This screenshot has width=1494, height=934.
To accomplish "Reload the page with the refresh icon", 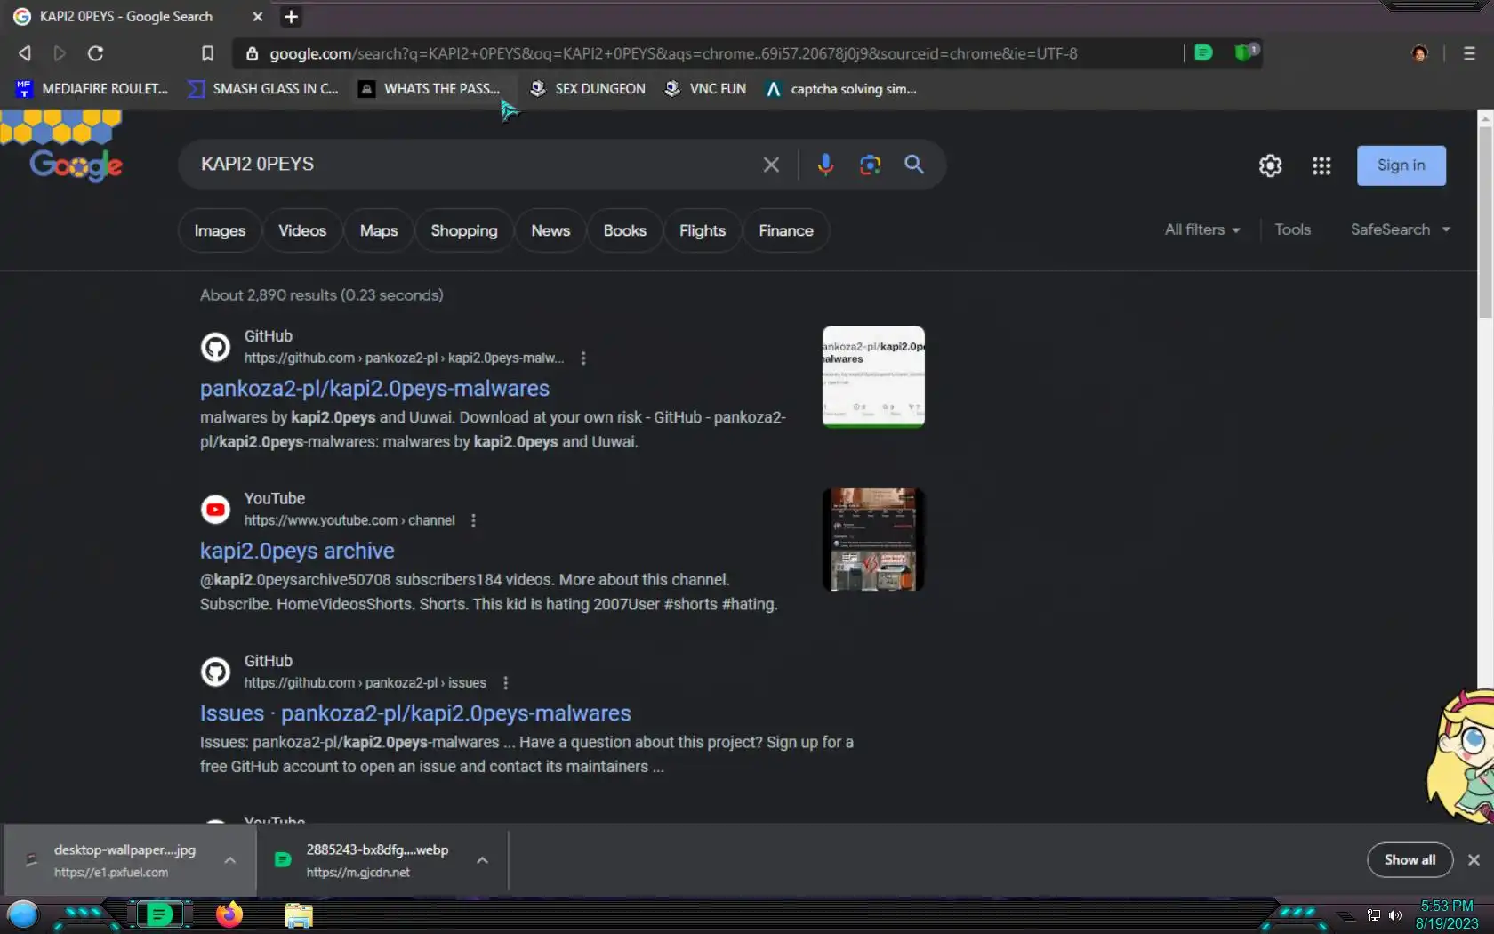I will 95,53.
